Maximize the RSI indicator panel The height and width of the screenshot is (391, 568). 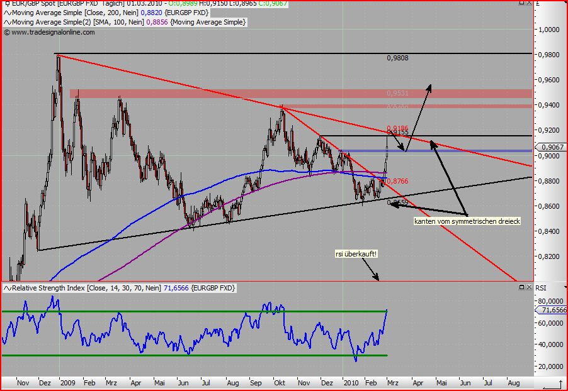tap(522, 287)
